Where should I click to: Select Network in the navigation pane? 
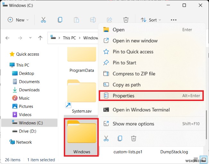pyautogui.click(x=21, y=142)
